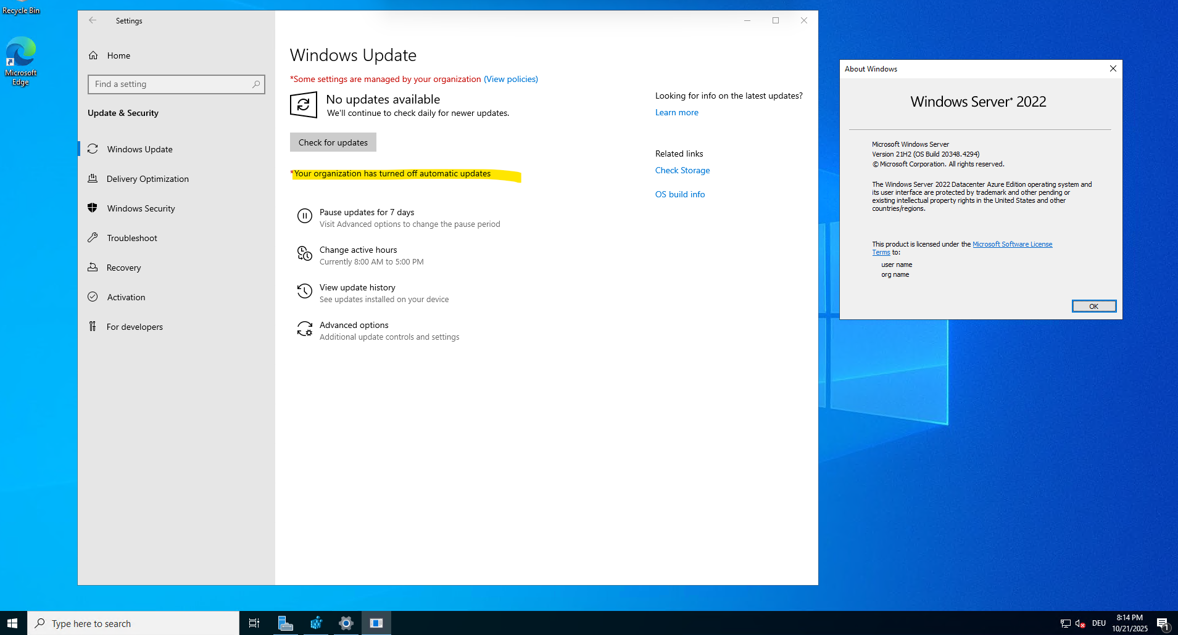Open the Recycle Bin desktop icon
1178x635 pixels.
click(x=21, y=8)
